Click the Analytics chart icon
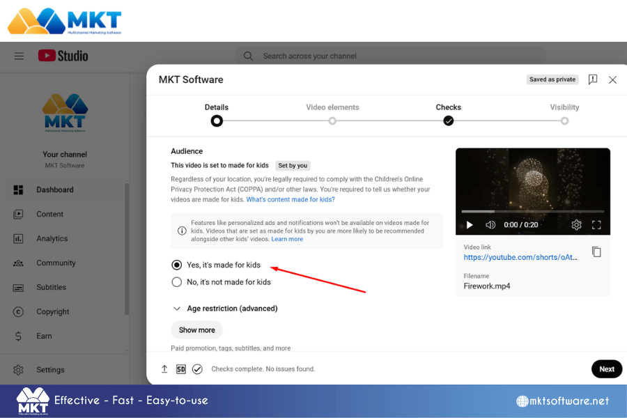Screen dimensions: 627x418 click(x=18, y=239)
